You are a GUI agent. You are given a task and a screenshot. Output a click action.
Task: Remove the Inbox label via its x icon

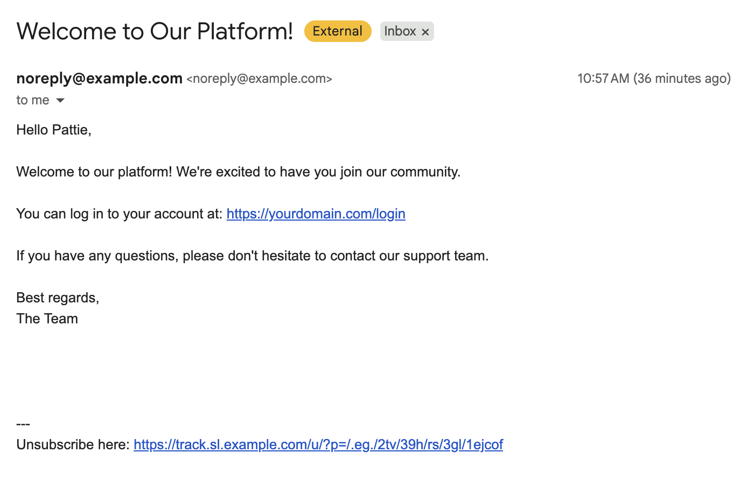pos(425,31)
